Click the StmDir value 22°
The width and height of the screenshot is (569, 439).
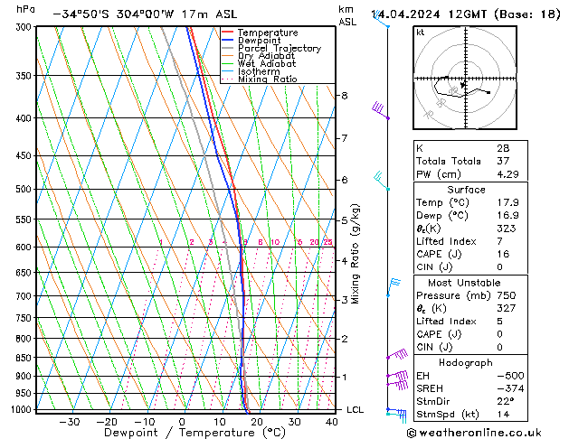pyautogui.click(x=505, y=402)
